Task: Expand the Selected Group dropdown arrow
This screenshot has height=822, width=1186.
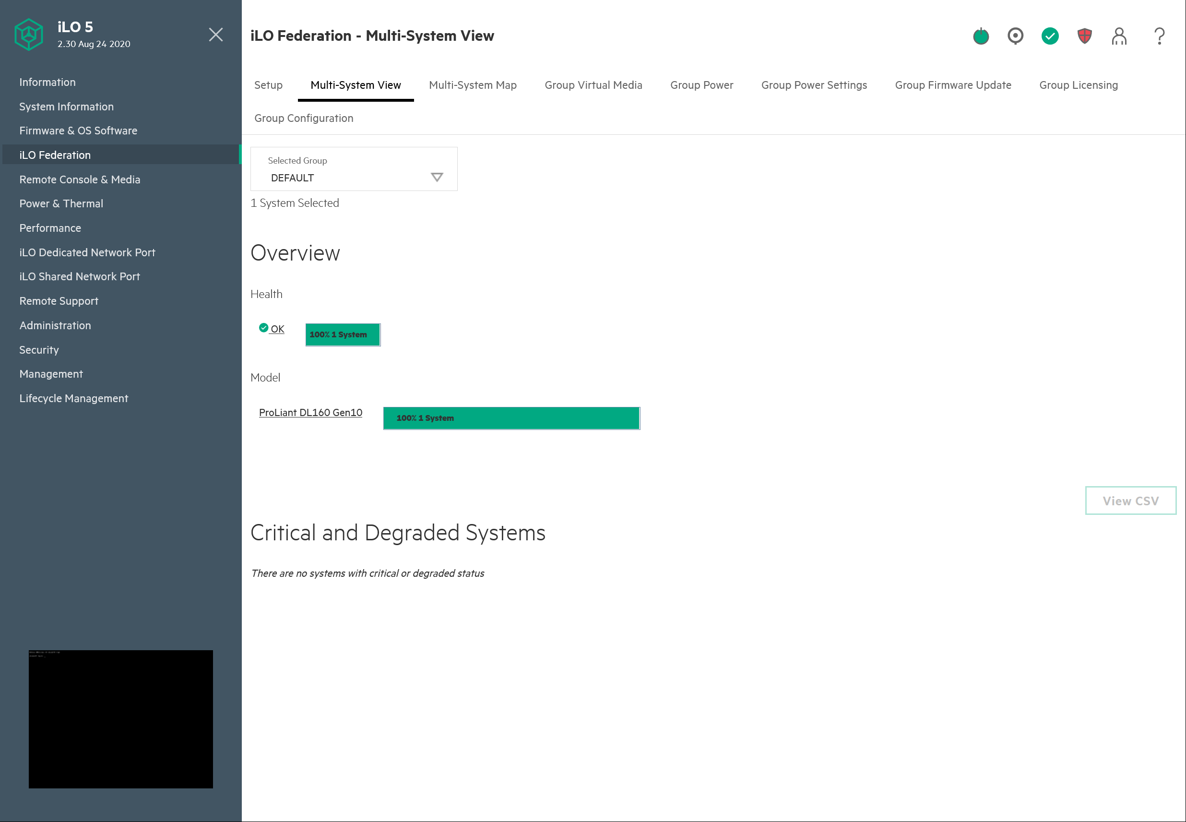Action: 437,177
